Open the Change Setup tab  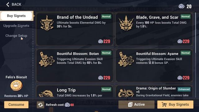click(16, 36)
